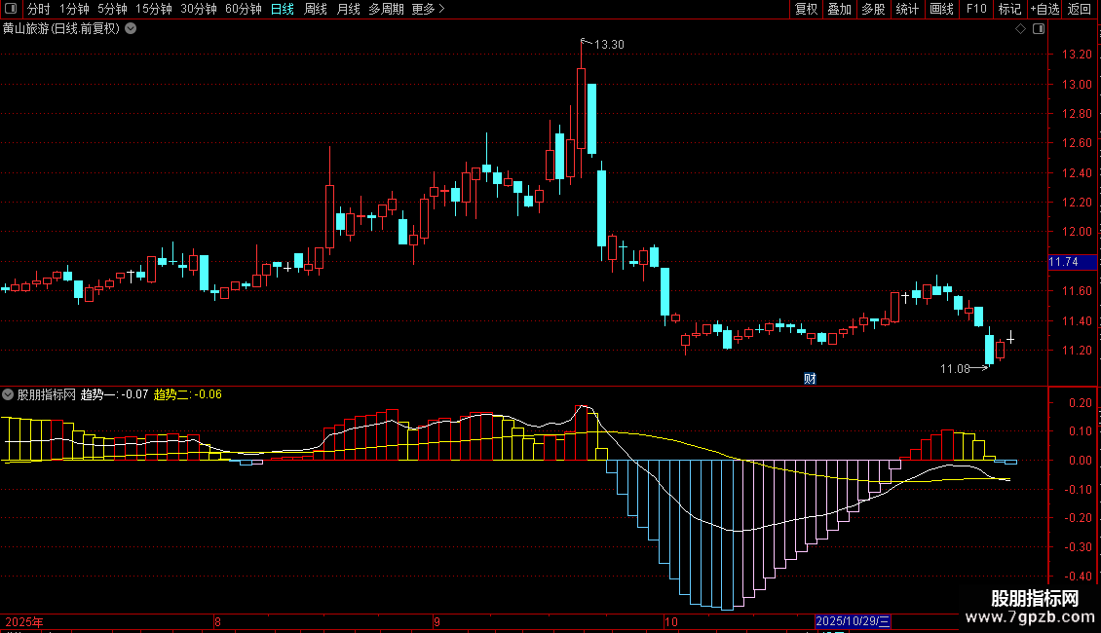Screen dimensions: 1101x633
Task: Select the 60分钟 period
Action: pos(243,9)
